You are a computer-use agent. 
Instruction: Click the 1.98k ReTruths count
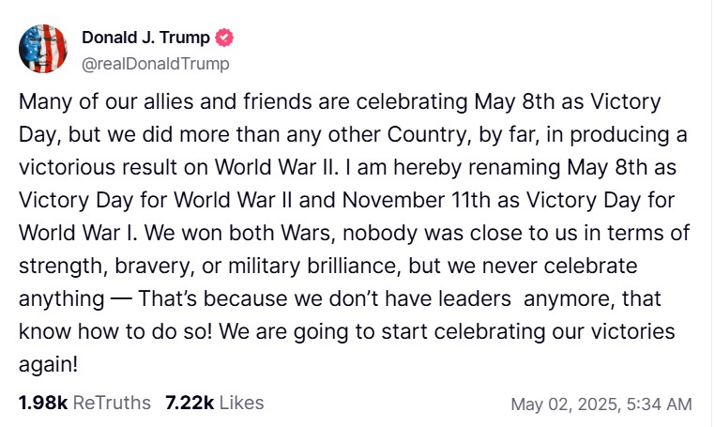[x=41, y=403]
